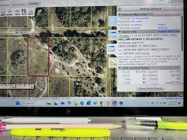187x140 pixels.
Task: Click the mailing address 15750 NW 294TH ST
Action: (x=131, y=43)
